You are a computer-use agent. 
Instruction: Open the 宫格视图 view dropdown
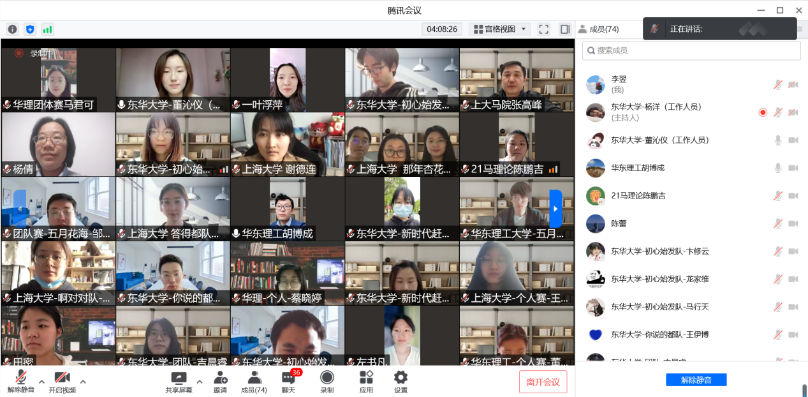(499, 29)
